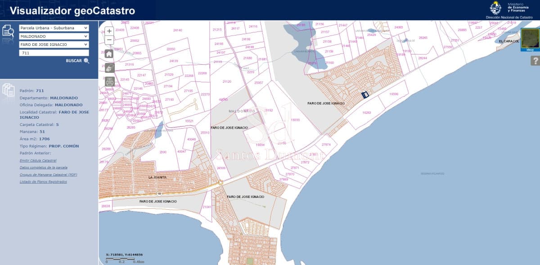Zoom in on the map
Viewport: 540px width, 265px height.
109,31
